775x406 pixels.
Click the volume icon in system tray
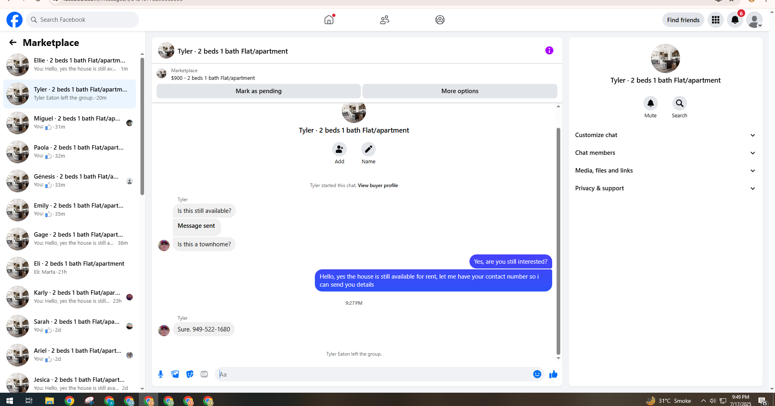pyautogui.click(x=713, y=401)
